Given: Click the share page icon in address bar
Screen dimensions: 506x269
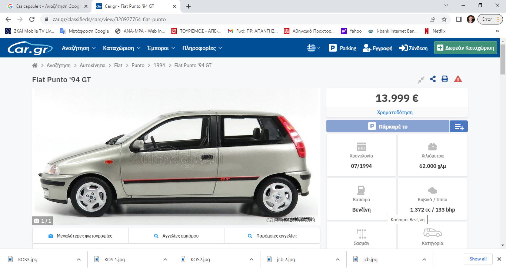Looking at the screenshot, I should tap(432, 19).
